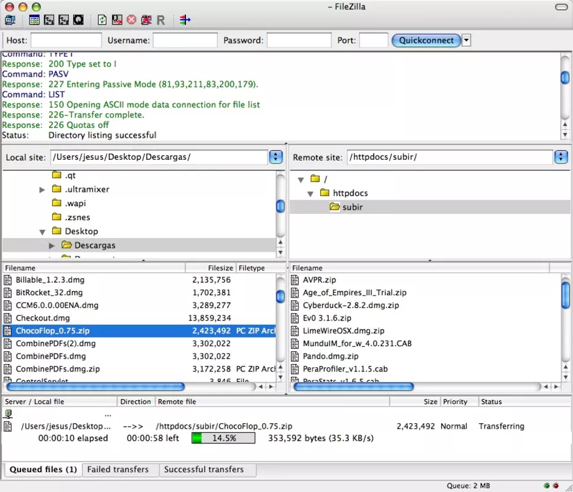The height and width of the screenshot is (492, 573).
Task: Click into the Host input field
Action: click(66, 40)
